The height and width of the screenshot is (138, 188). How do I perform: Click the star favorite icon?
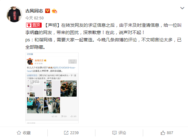pyautogui.click(x=19, y=133)
